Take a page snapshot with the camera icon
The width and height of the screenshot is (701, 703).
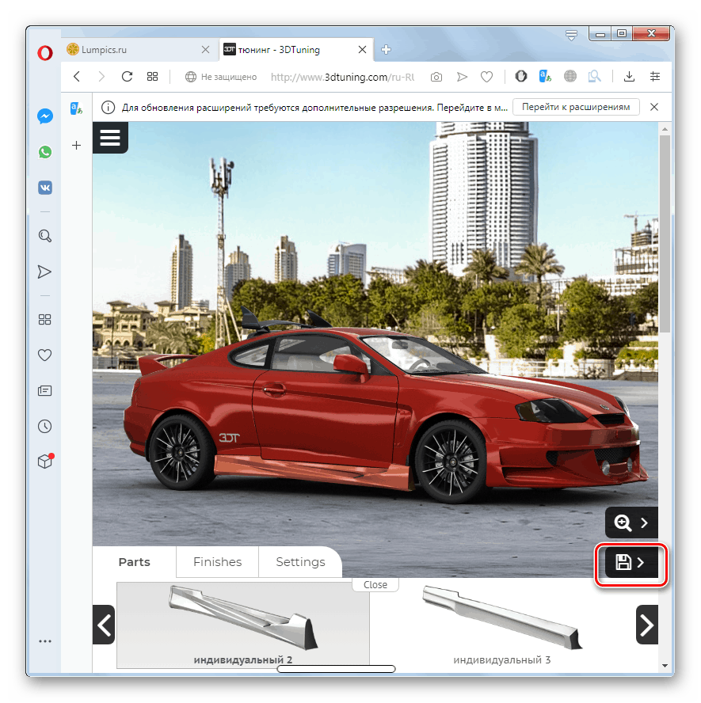436,77
